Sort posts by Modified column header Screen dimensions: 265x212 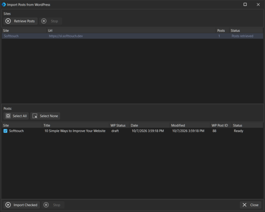[190, 125]
